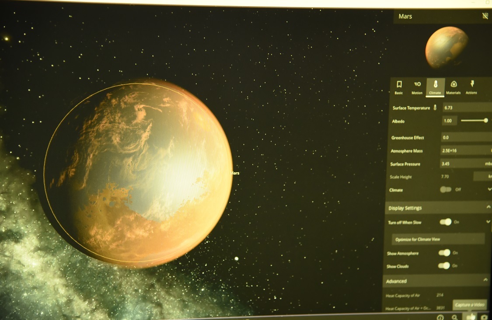Click the Surface Temperature value field
The height and width of the screenshot is (320, 492).
tap(467, 108)
